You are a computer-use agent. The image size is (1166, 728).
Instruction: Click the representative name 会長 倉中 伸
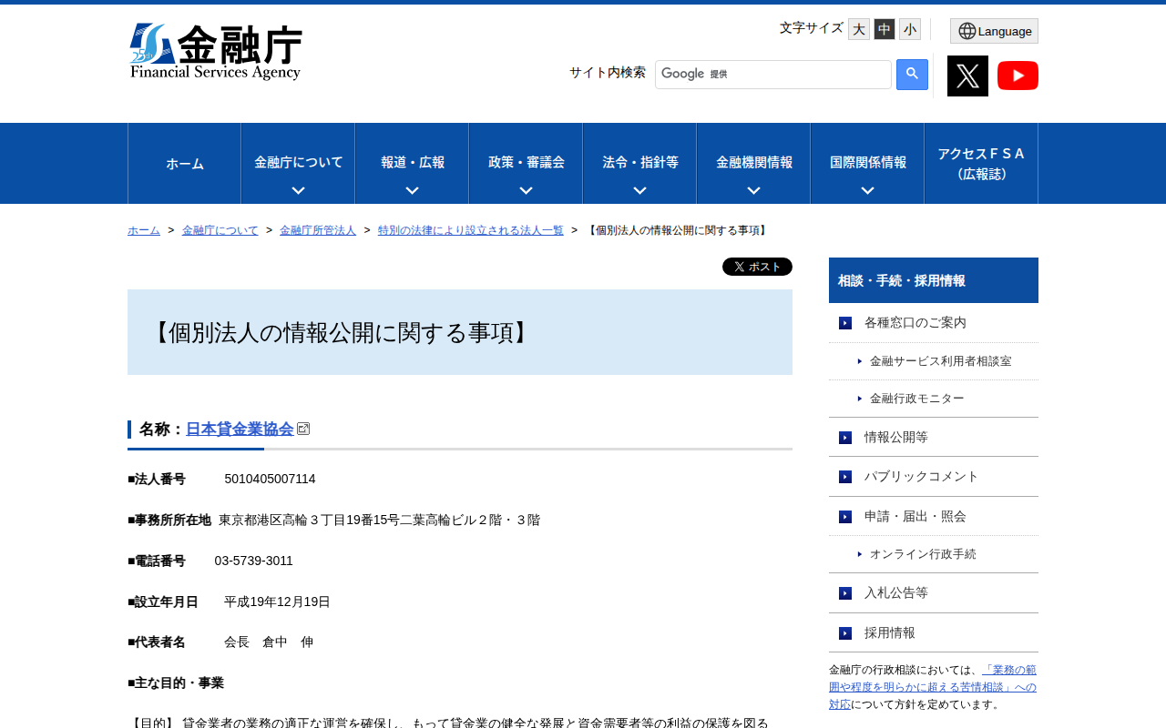click(x=269, y=642)
